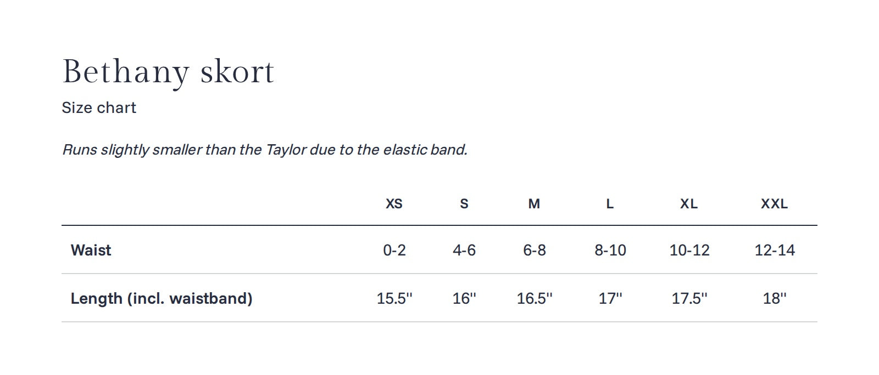
Task: Select the S size column header
Action: [x=464, y=203]
